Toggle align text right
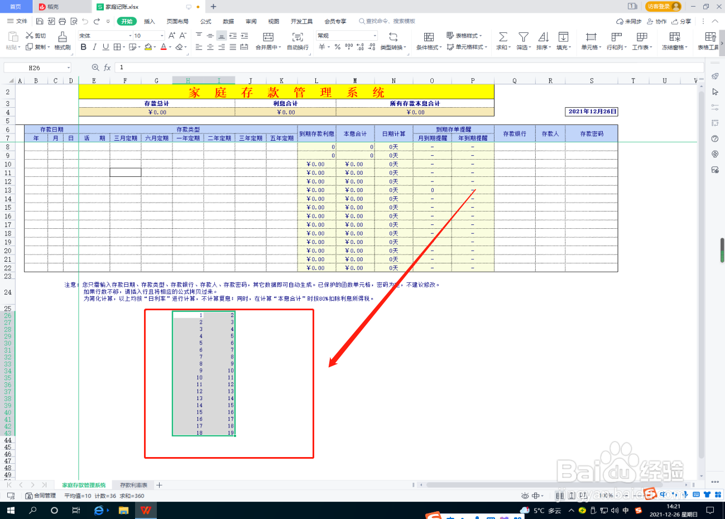The width and height of the screenshot is (725, 519). tap(222, 47)
